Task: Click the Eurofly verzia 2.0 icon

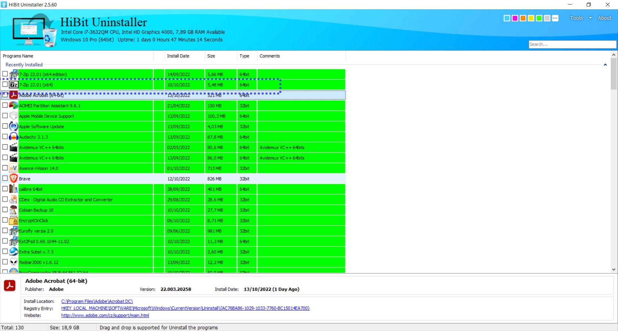Action: click(14, 231)
